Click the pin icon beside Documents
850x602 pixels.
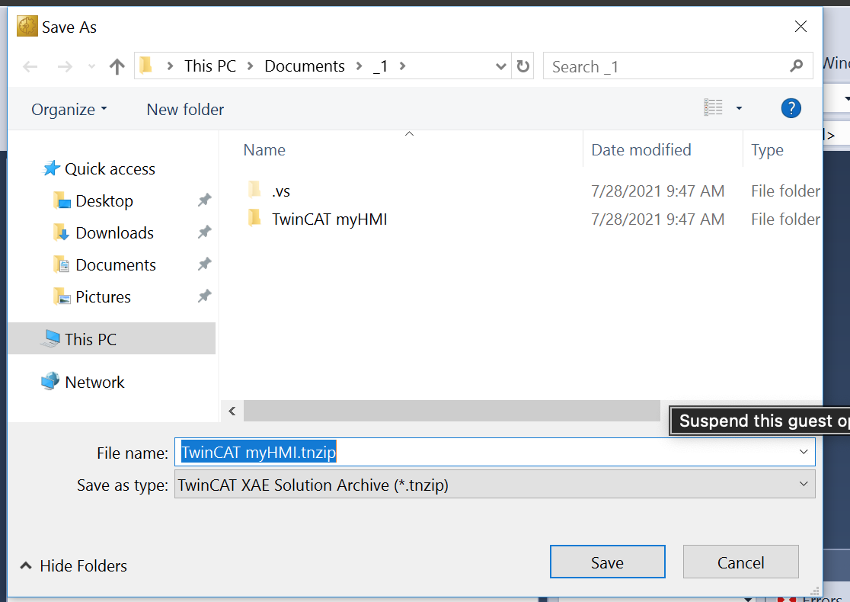tap(204, 264)
